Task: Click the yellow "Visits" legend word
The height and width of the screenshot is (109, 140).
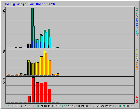Action: (137, 54)
